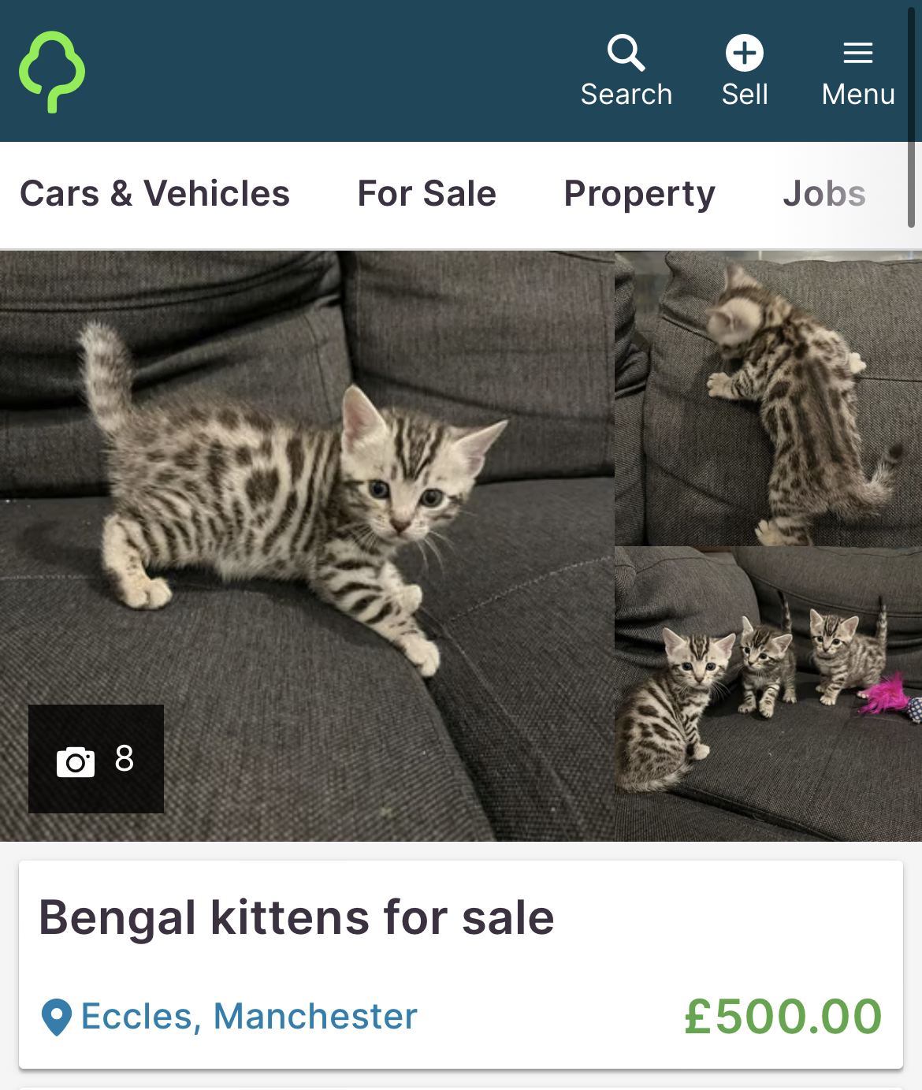Click the Gumtree tree logo
The height and width of the screenshot is (1090, 922).
(x=52, y=72)
